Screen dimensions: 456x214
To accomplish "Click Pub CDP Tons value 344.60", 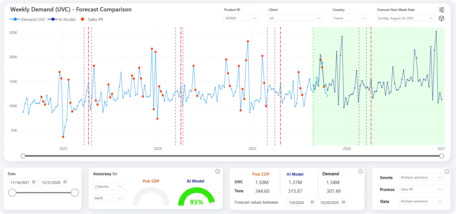I will click(x=262, y=191).
